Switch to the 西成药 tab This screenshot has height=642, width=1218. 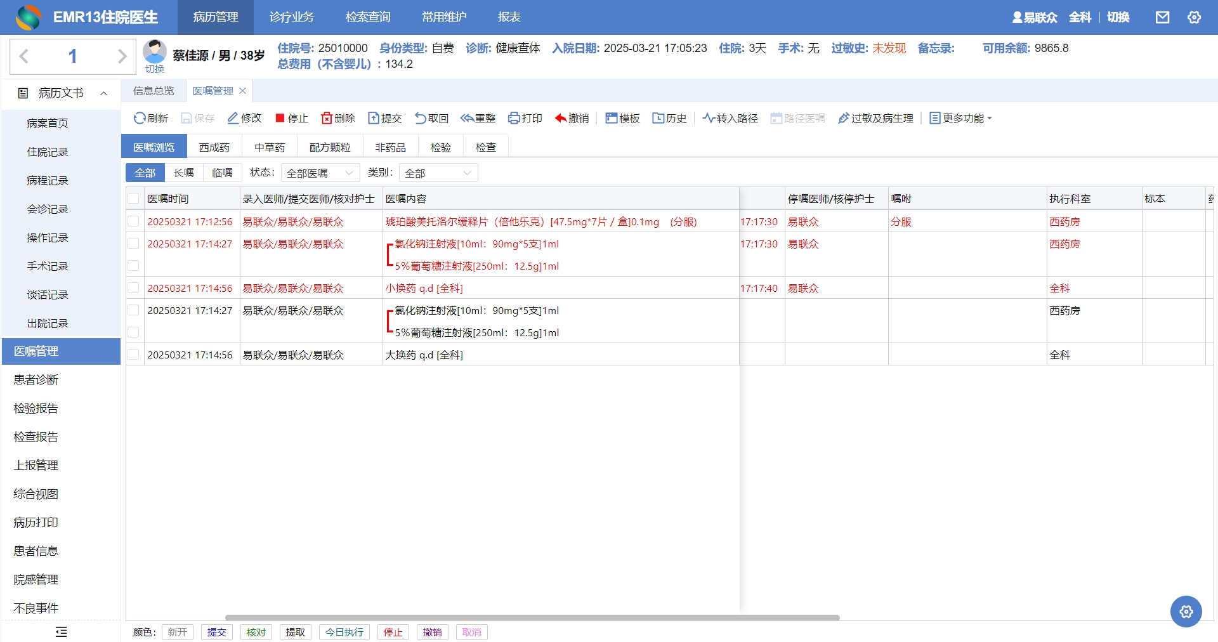214,147
